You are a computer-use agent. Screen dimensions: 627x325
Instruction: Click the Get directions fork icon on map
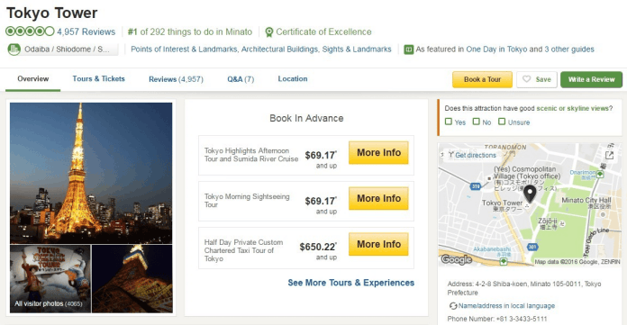pos(450,155)
